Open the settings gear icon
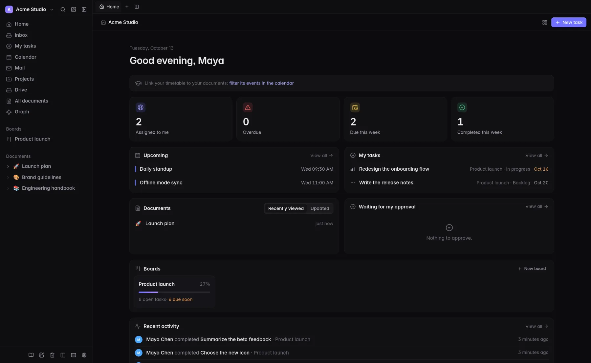 point(84,355)
